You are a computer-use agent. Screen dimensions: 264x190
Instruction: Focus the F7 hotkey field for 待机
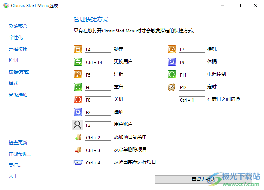[192, 50]
